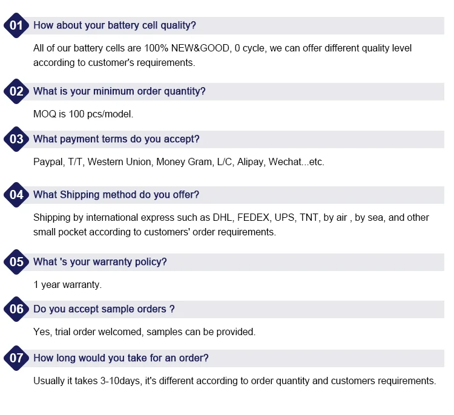Open the warranty policy question header
The width and height of the screenshot is (454, 415).
[x=100, y=262]
